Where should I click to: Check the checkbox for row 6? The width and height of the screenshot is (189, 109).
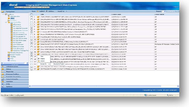click(31, 29)
